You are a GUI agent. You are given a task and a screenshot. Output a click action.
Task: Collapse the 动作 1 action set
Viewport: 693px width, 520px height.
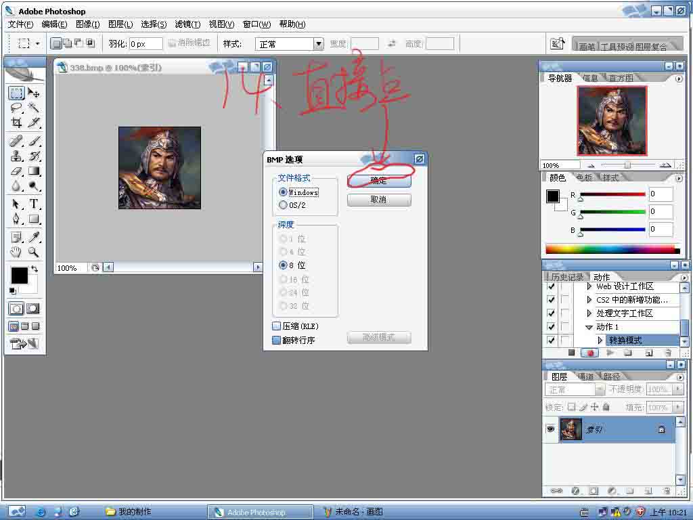[x=589, y=327]
